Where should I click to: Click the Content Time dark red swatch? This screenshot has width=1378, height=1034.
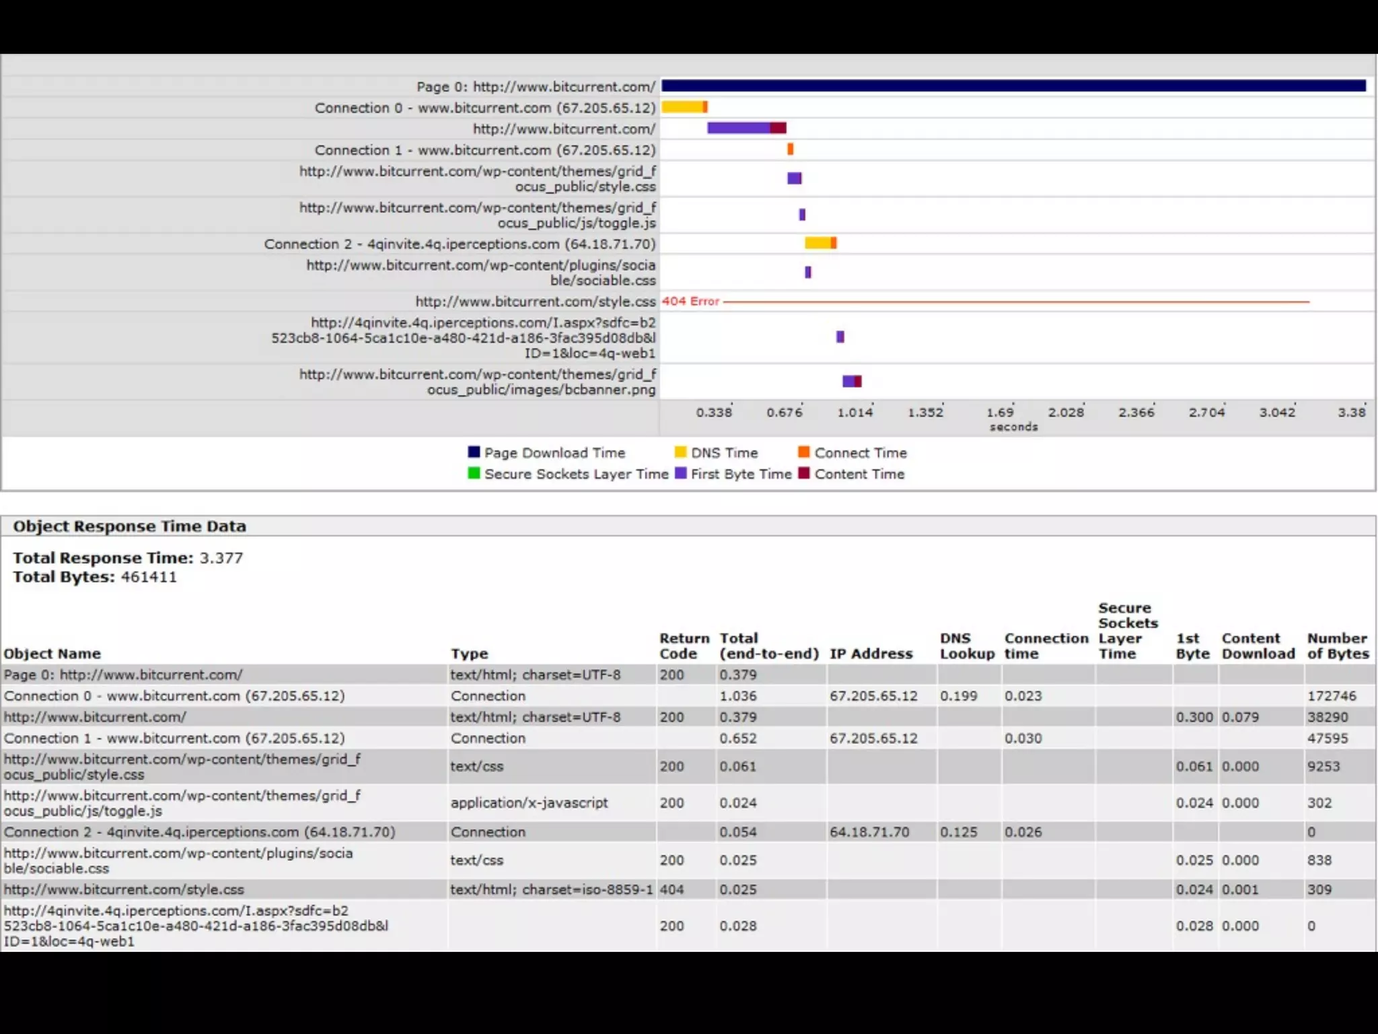[803, 473]
